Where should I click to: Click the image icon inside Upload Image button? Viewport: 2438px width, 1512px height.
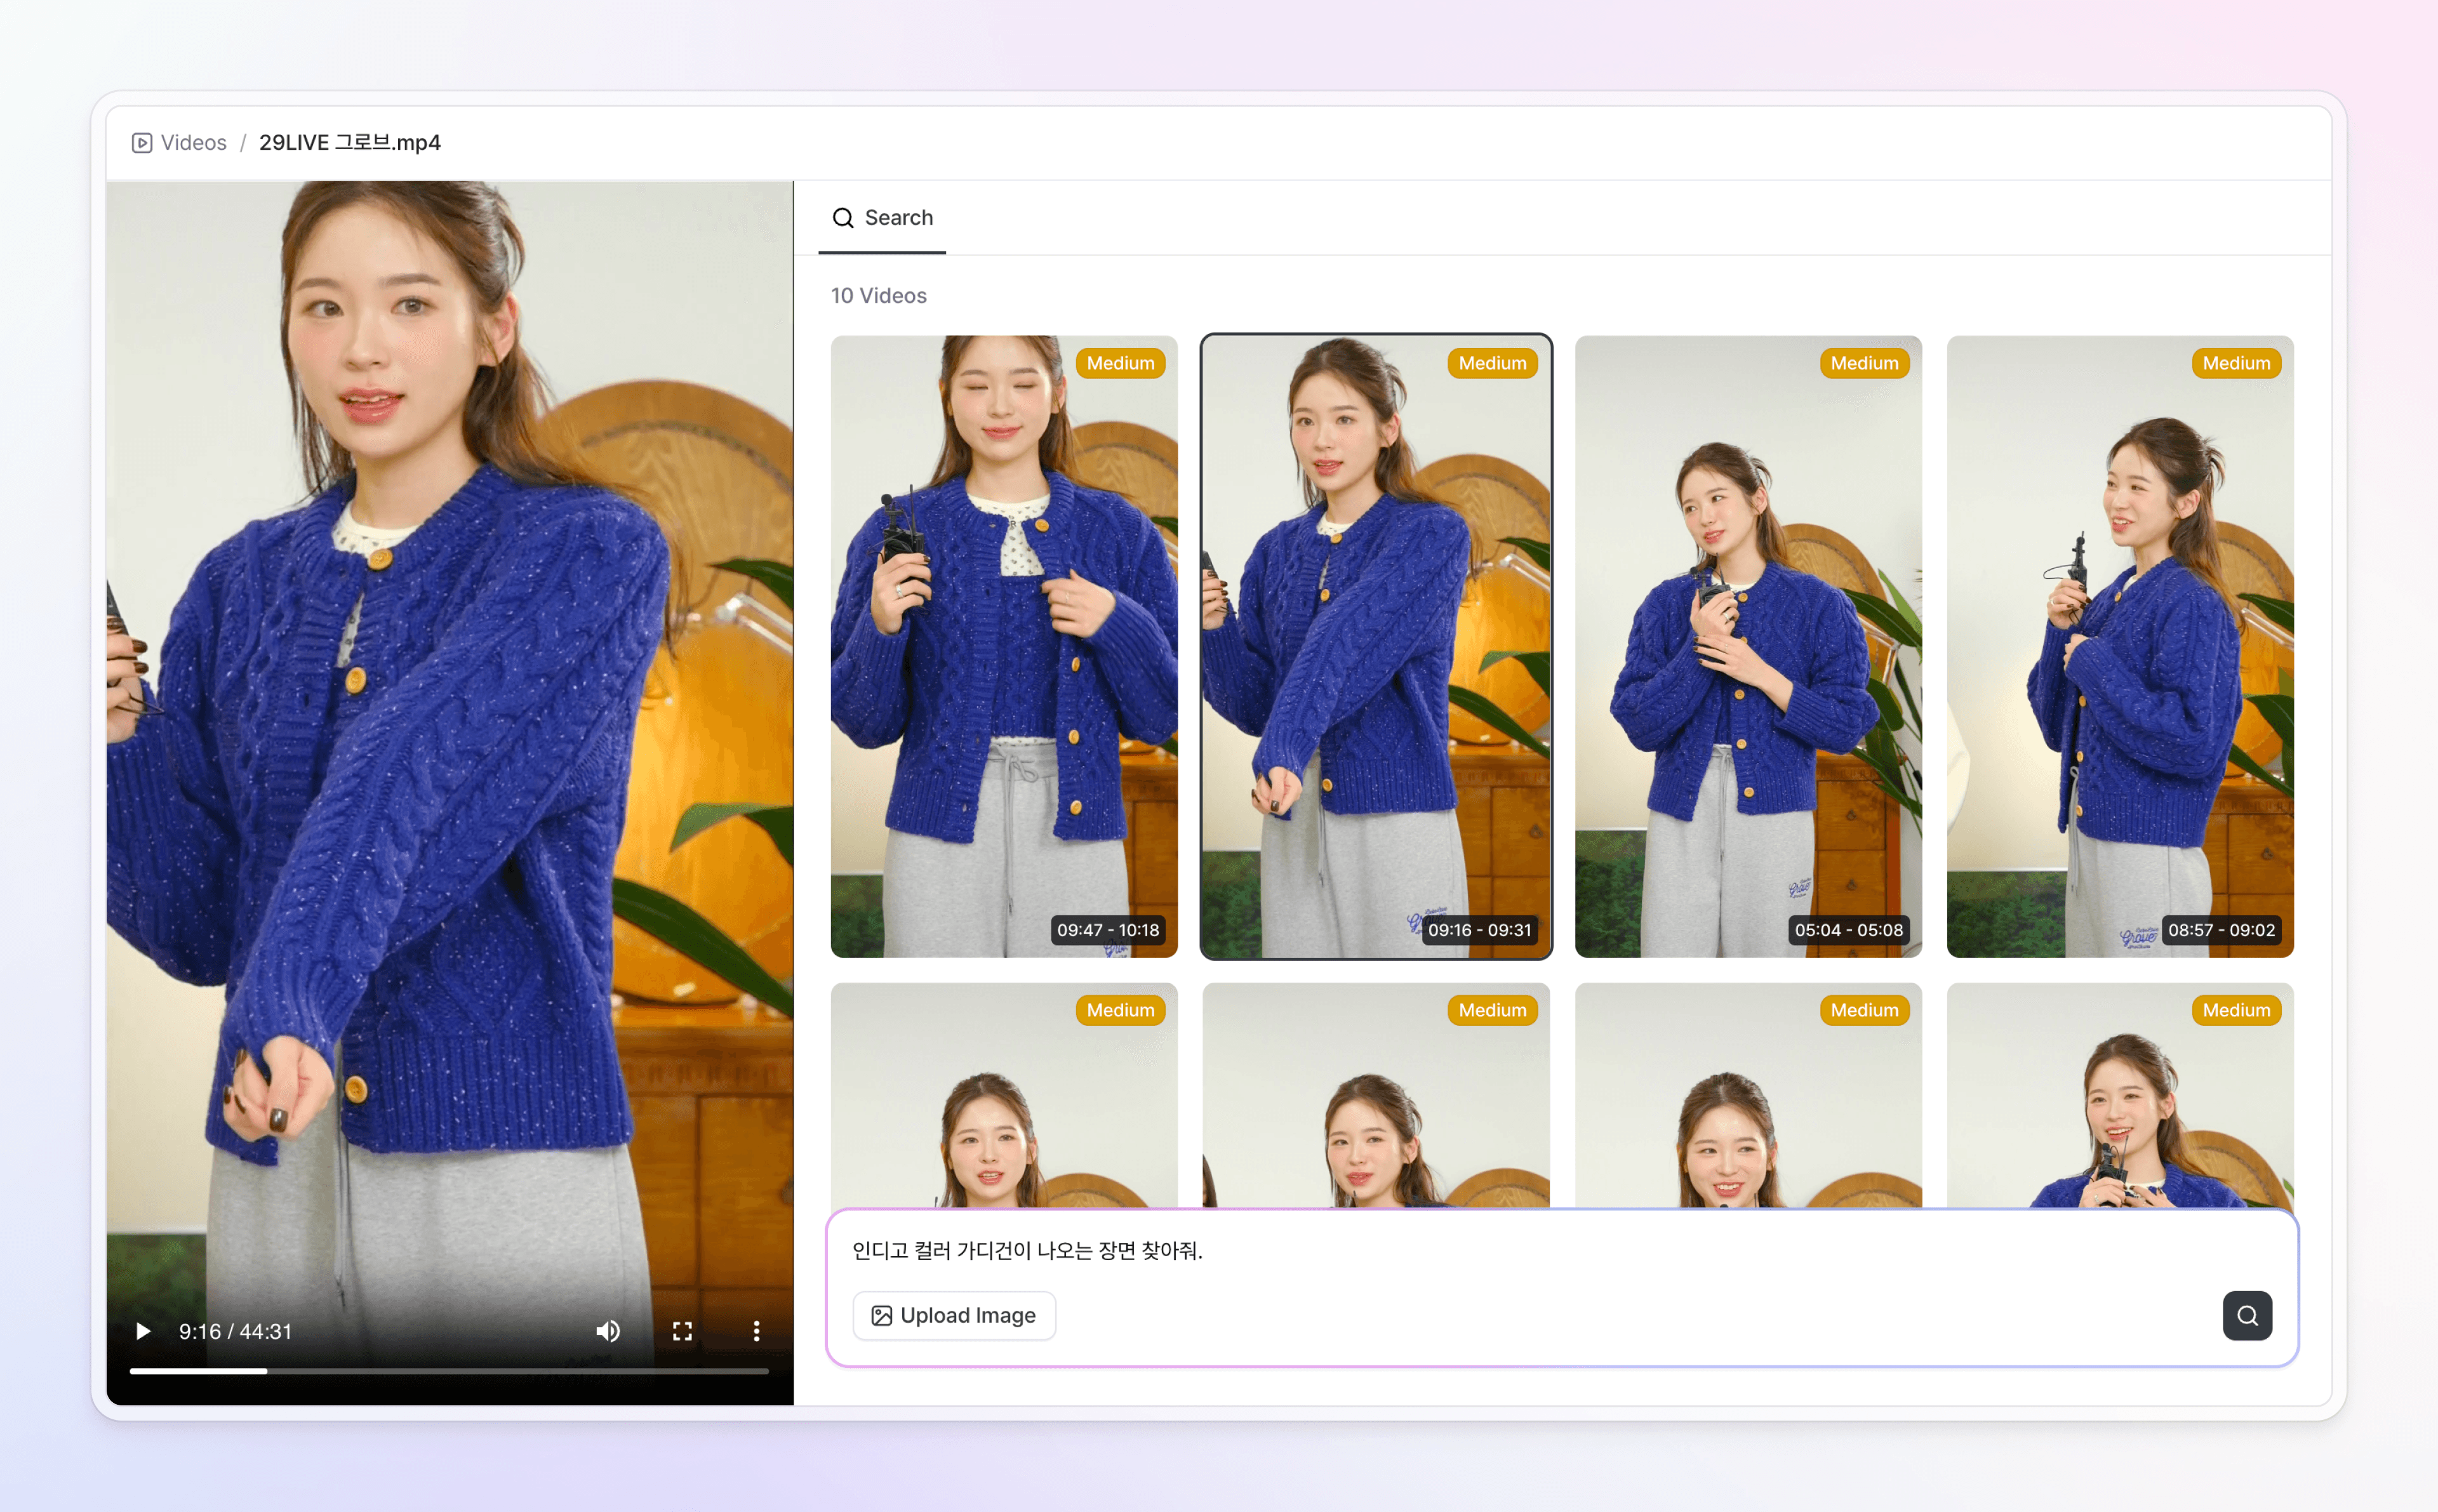(881, 1315)
